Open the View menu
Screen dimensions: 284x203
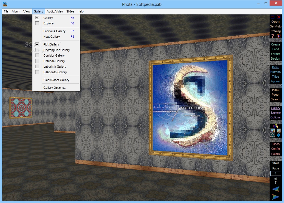coord(27,11)
